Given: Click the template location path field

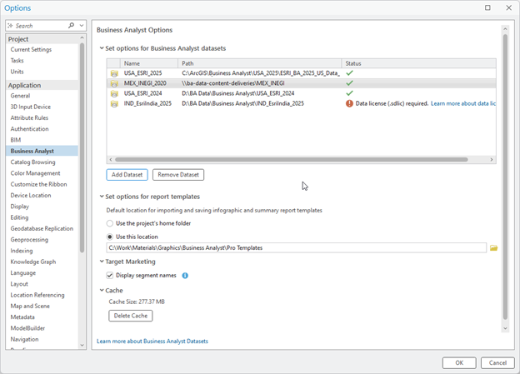Looking at the screenshot, I should click(297, 247).
